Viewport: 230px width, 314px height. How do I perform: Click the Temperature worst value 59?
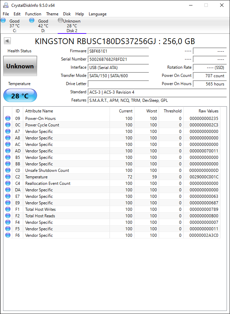point(154,177)
